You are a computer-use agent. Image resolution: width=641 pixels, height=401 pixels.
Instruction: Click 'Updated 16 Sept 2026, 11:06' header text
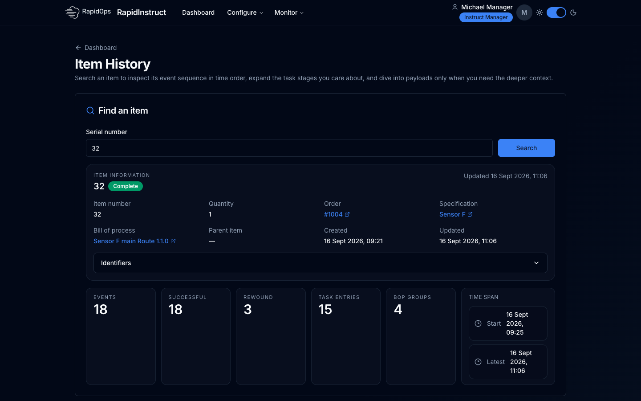[506, 176]
